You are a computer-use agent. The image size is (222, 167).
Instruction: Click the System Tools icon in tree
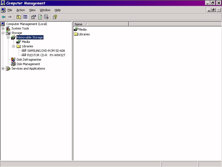8,28
